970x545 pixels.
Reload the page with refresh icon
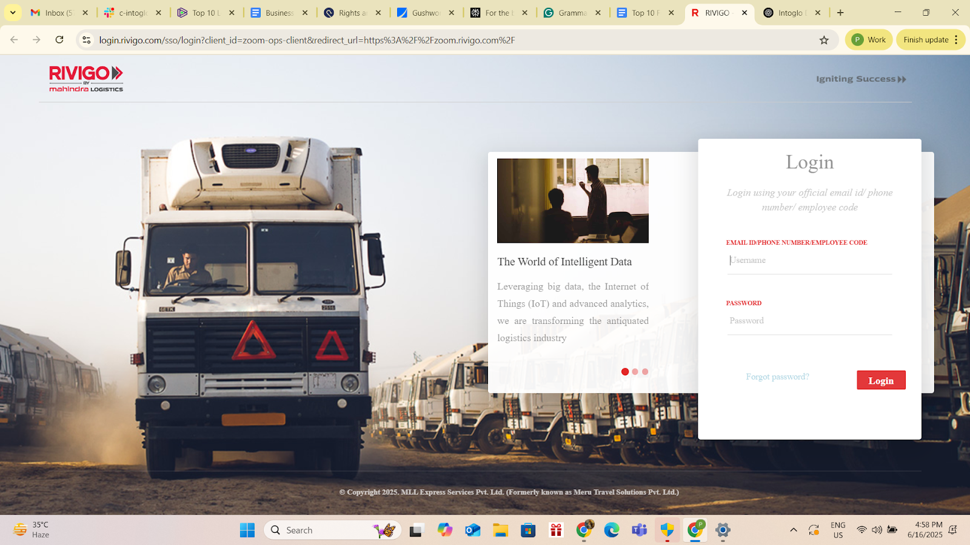[x=59, y=40]
